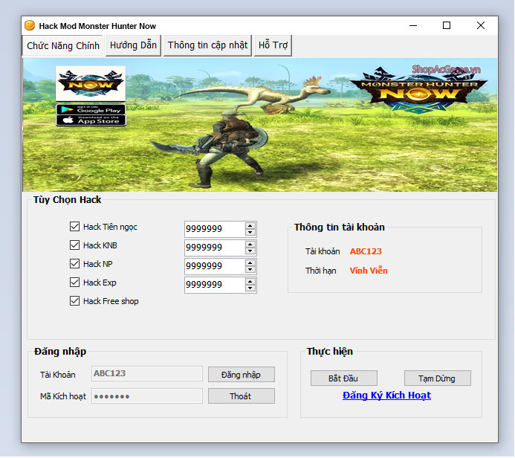Increase the Hack KNB value with up arrow
The height and width of the screenshot is (458, 515).
pyautogui.click(x=250, y=245)
